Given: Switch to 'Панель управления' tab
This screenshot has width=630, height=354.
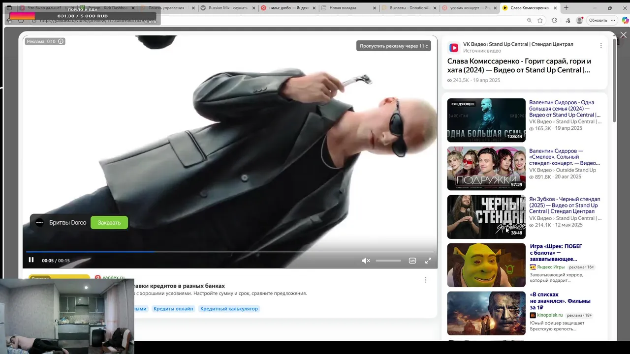Looking at the screenshot, I should (x=167, y=8).
